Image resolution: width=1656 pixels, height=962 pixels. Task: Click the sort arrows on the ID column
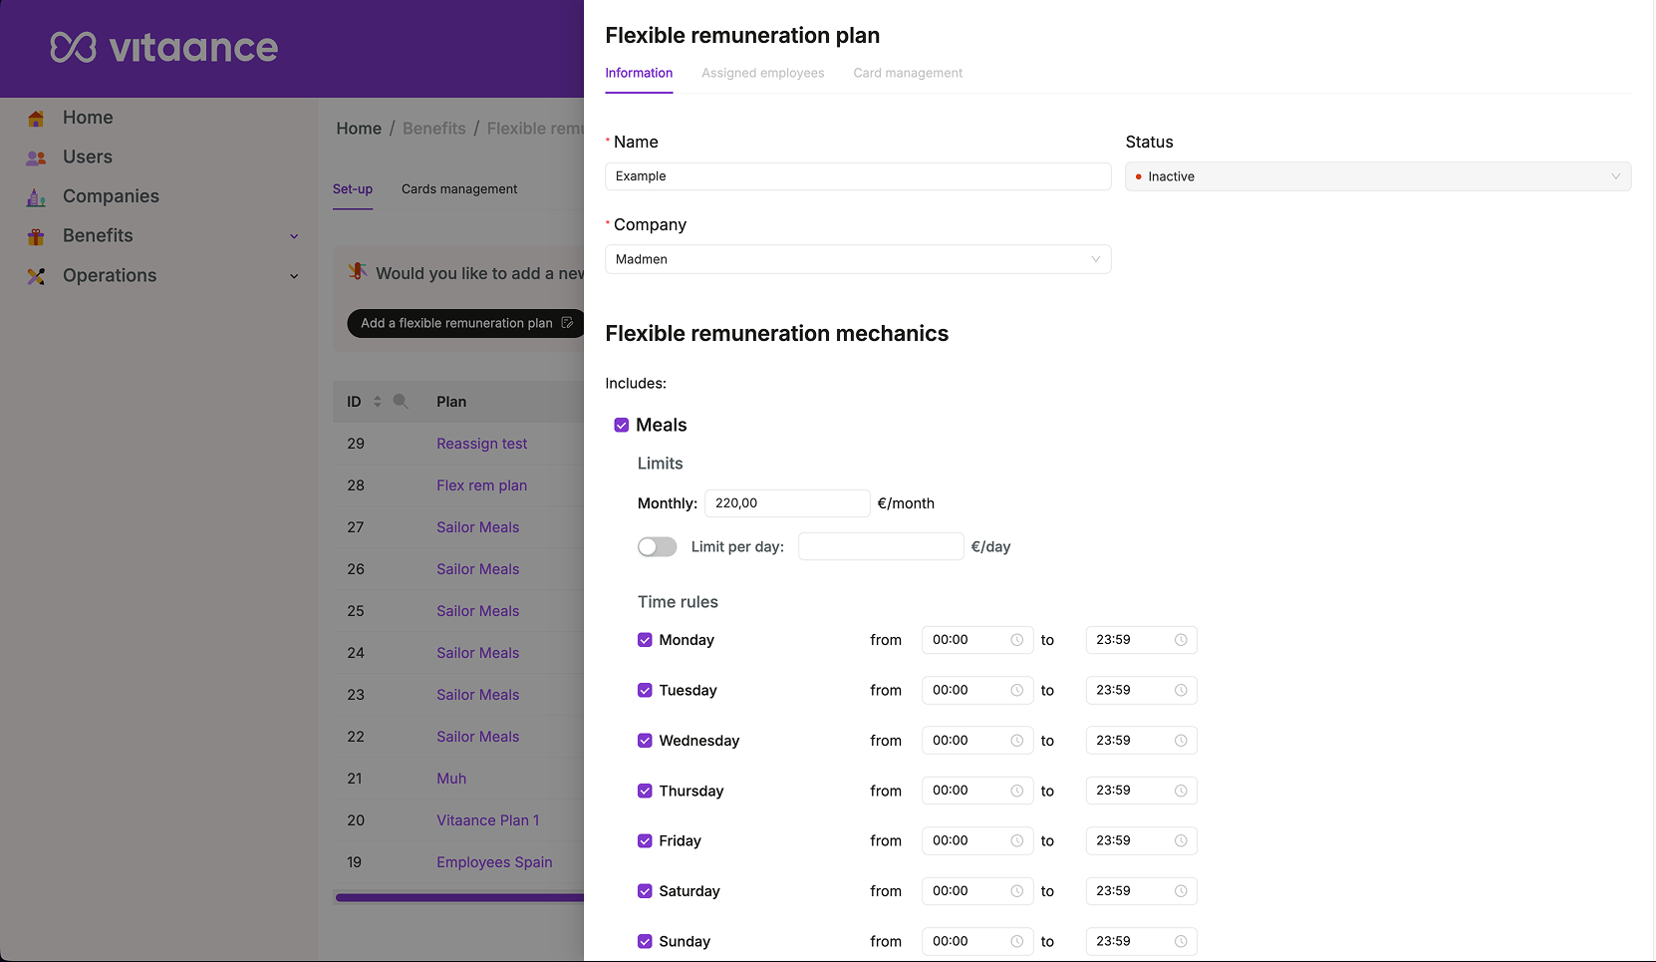(377, 401)
